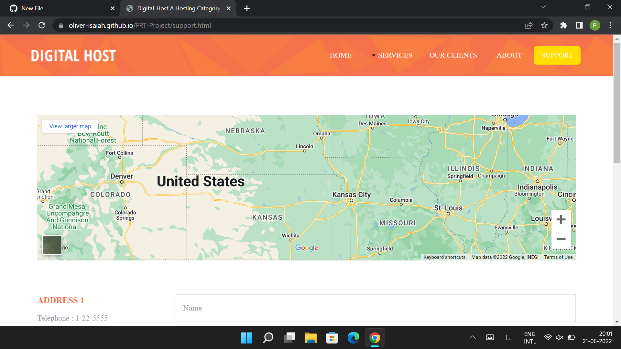
Task: Switch to the New File tab
Action: [58, 8]
